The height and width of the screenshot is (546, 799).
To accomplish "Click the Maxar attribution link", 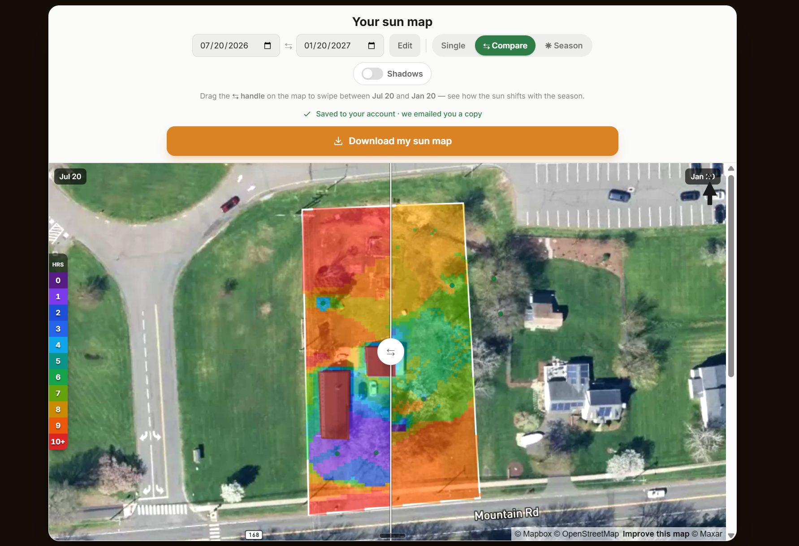I will click(707, 534).
